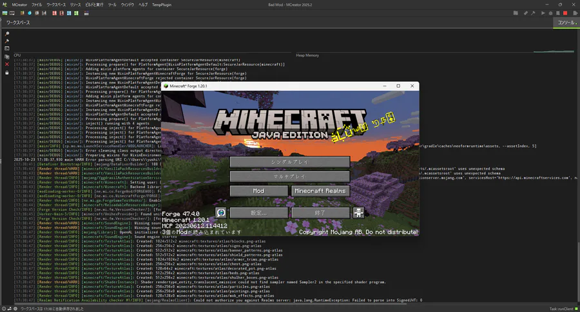Click the gray save-like toolbar icon
The image size is (580, 312).
(x=44, y=13)
